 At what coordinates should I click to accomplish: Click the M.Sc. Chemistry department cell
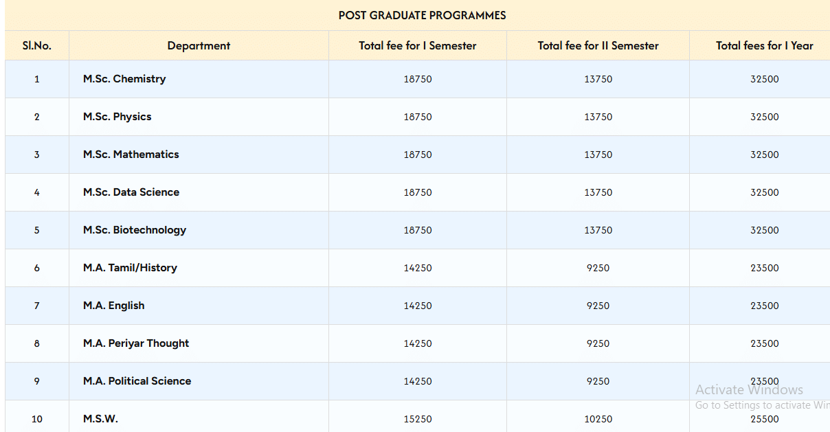click(x=124, y=79)
